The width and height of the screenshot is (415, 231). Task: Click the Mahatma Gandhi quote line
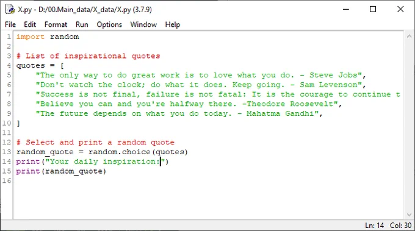tap(179, 113)
